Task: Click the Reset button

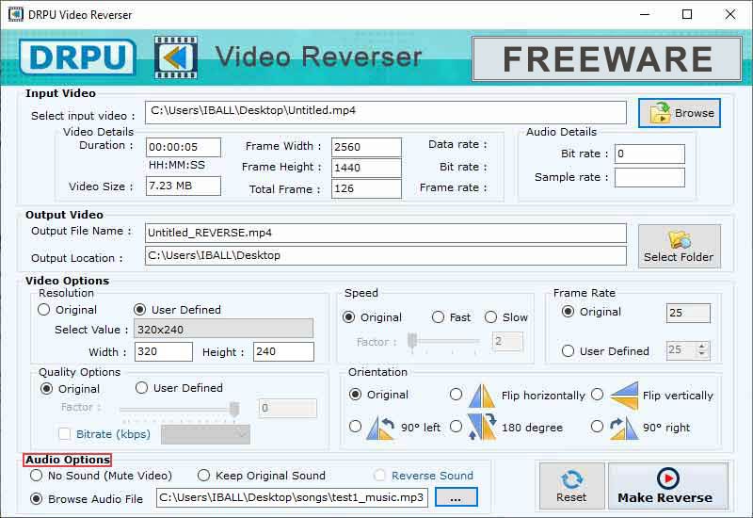Action: 571,486
